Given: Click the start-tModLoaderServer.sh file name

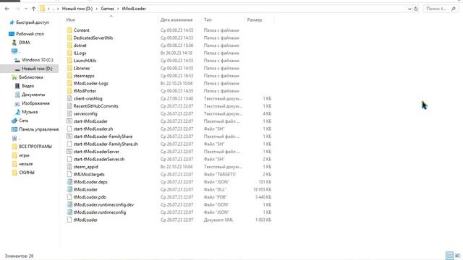Looking at the screenshot, I should pos(99,159).
